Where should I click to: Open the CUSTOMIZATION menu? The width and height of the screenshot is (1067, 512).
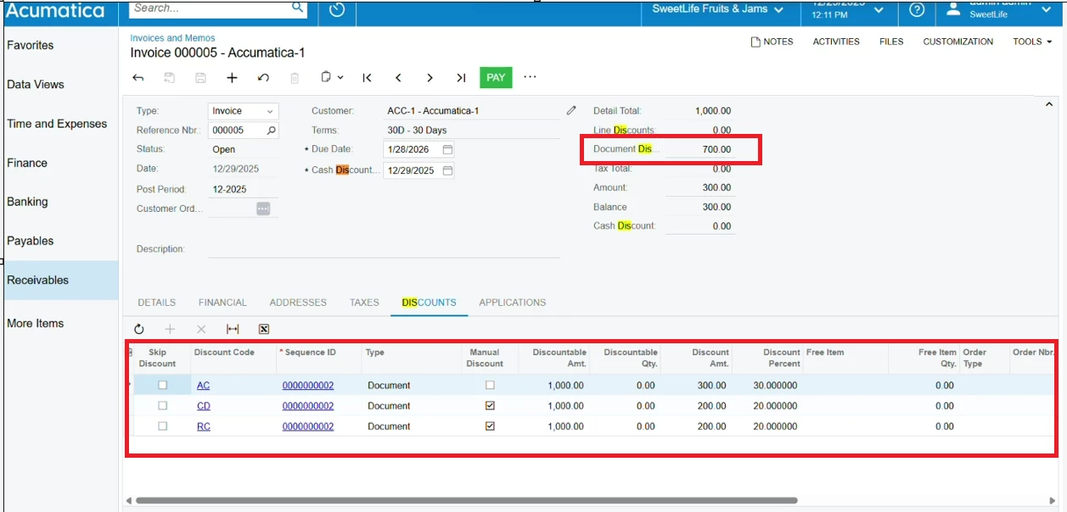click(958, 42)
